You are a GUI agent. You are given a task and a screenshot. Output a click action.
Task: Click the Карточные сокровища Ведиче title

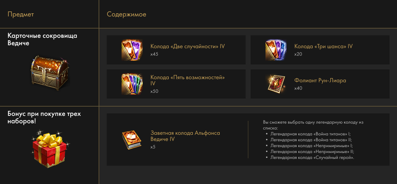tap(42, 39)
